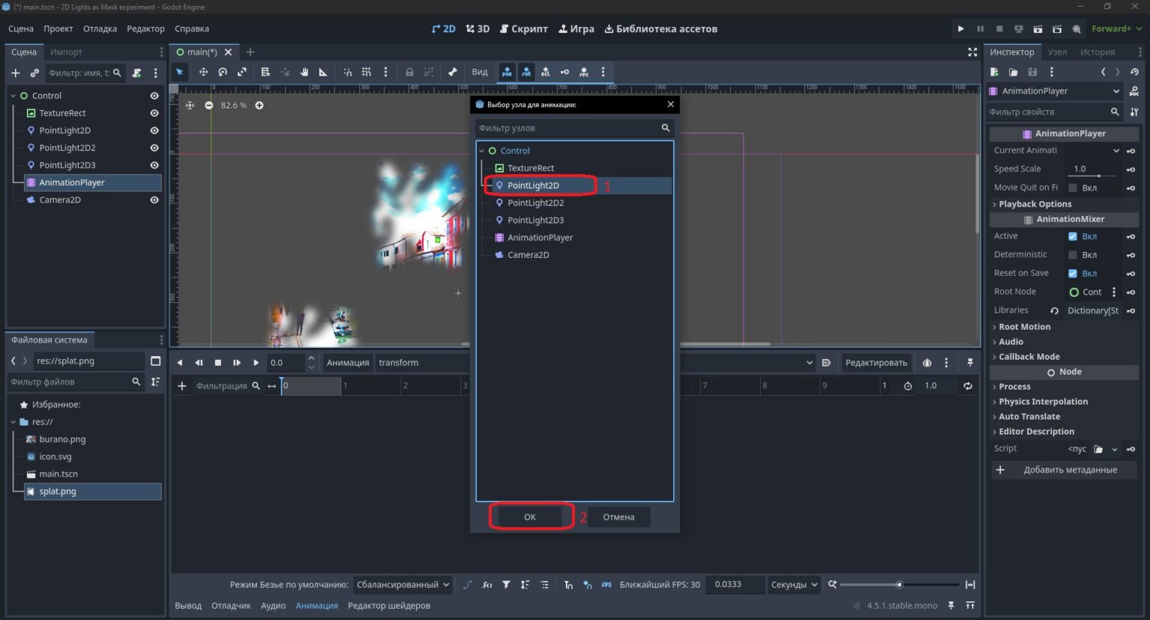Zoom in the viewport with plus icon
The width and height of the screenshot is (1150, 620).
click(259, 105)
